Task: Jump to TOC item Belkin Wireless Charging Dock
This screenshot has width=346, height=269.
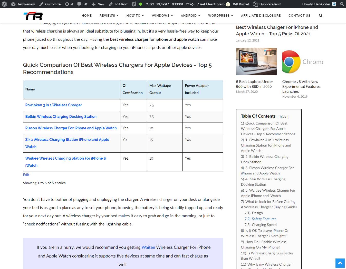Action: point(265,159)
